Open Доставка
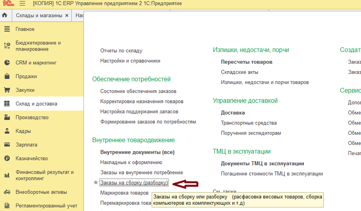Image resolution: width=361 pixels, height=211 pixels. point(233,113)
